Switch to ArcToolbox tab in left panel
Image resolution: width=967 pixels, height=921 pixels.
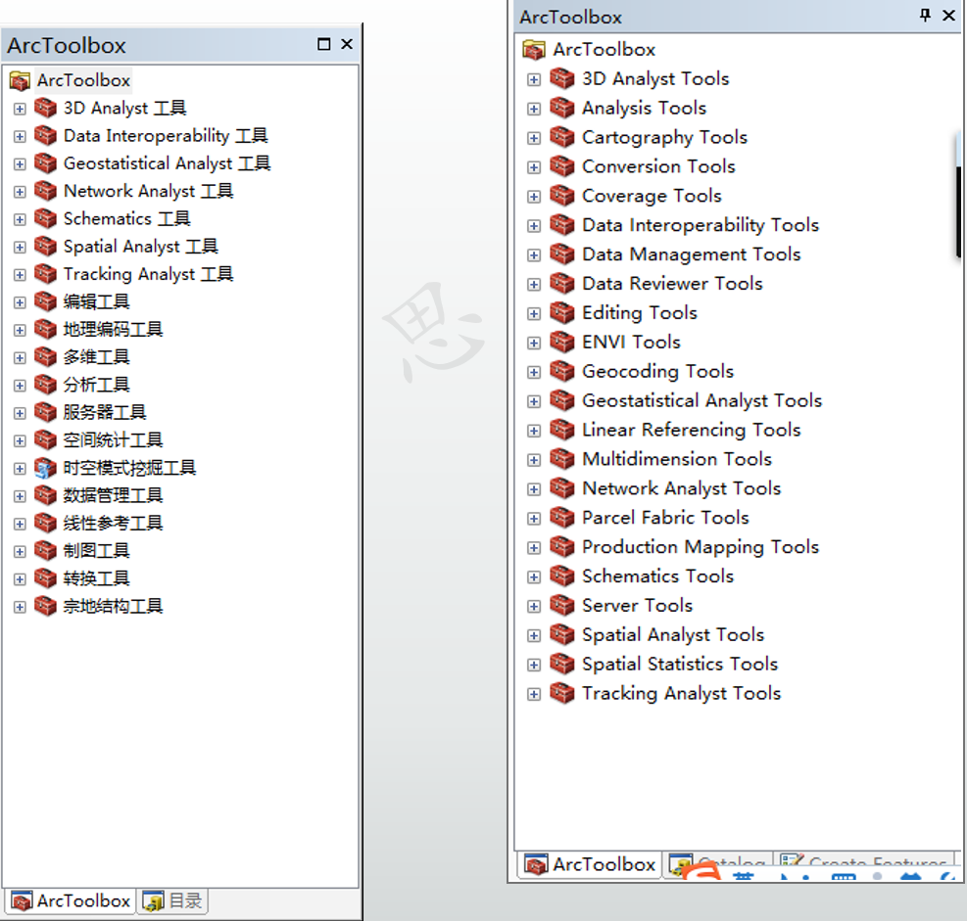pos(71,901)
